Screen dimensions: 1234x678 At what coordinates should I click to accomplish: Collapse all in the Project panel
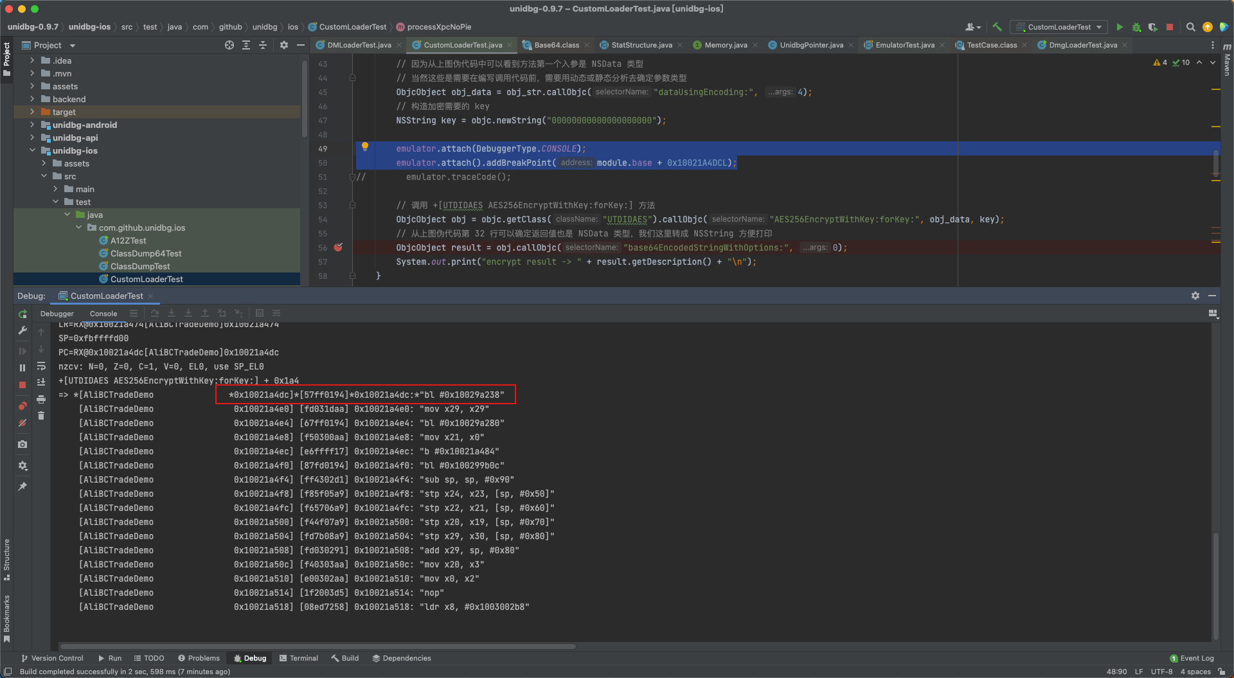click(263, 45)
